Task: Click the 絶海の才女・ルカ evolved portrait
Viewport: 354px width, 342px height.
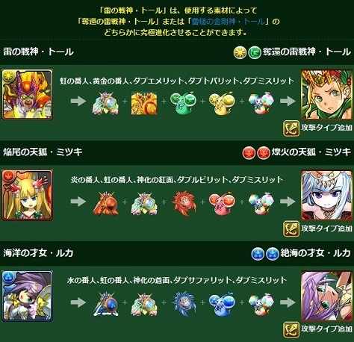Action: pyautogui.click(x=326, y=296)
